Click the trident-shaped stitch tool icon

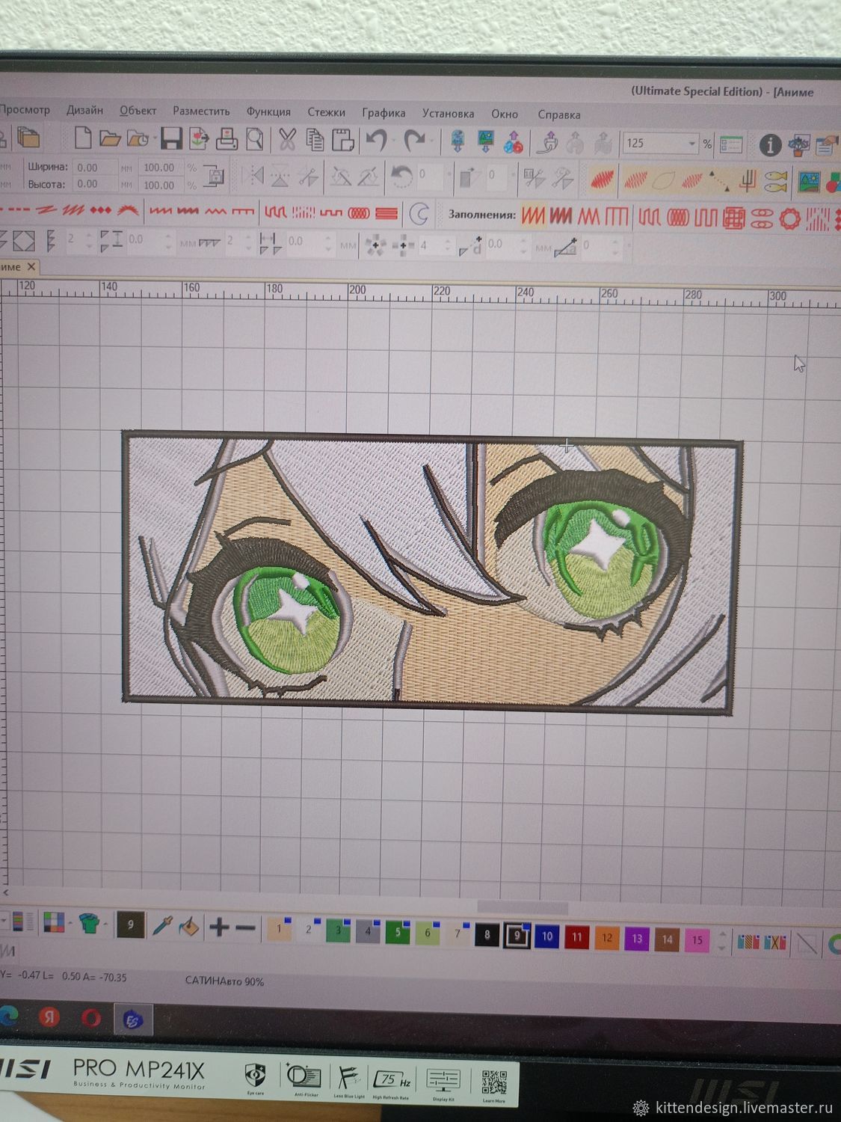coord(748,180)
